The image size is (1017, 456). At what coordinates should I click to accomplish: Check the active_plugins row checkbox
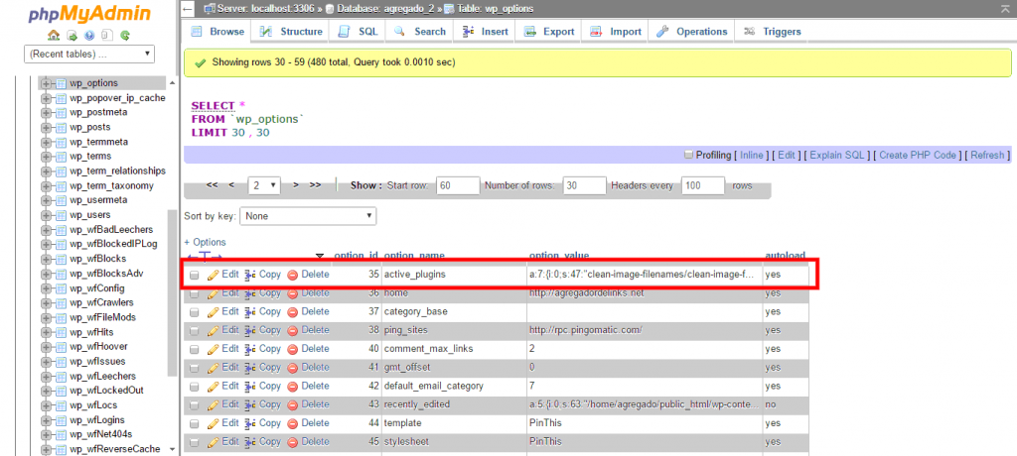point(195,275)
